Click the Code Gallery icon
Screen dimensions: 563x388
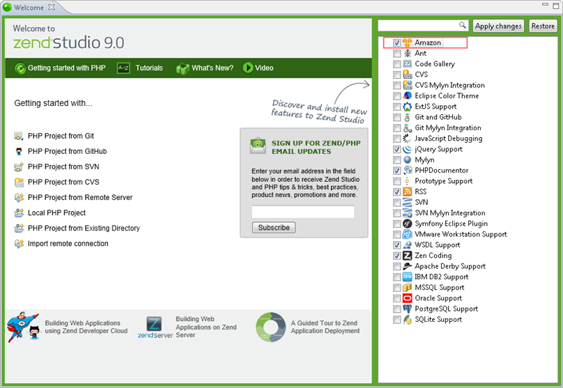[x=407, y=64]
